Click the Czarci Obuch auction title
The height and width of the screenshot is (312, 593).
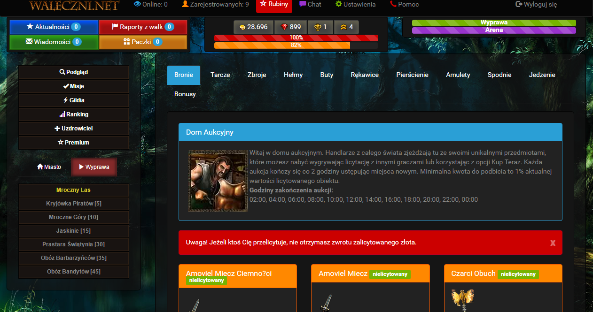(473, 274)
